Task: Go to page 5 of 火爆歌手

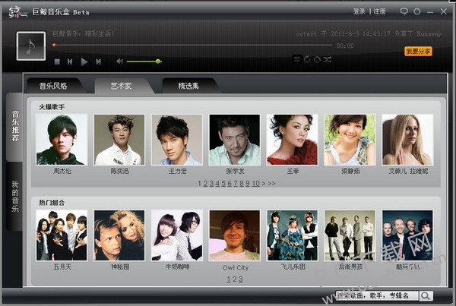Action: pyautogui.click(x=223, y=183)
